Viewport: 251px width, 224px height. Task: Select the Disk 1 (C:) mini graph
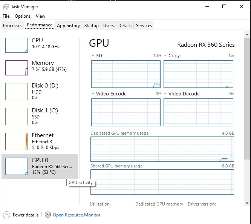click(x=17, y=117)
